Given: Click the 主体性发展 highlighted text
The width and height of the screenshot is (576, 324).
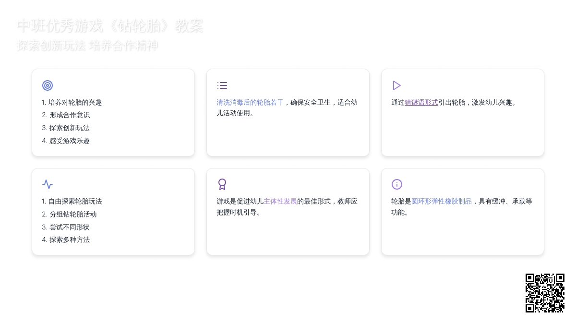Looking at the screenshot, I should tap(280, 201).
